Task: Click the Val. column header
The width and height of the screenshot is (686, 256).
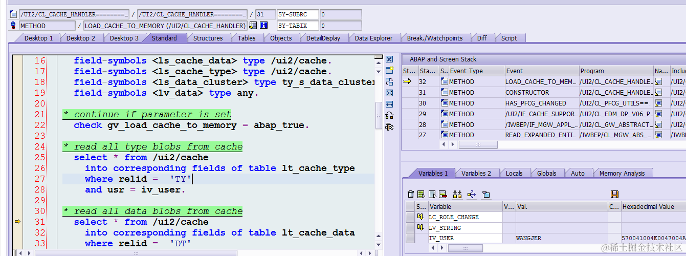Action: tap(561, 206)
